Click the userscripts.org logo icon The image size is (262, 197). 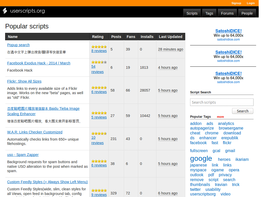tap(4, 11)
